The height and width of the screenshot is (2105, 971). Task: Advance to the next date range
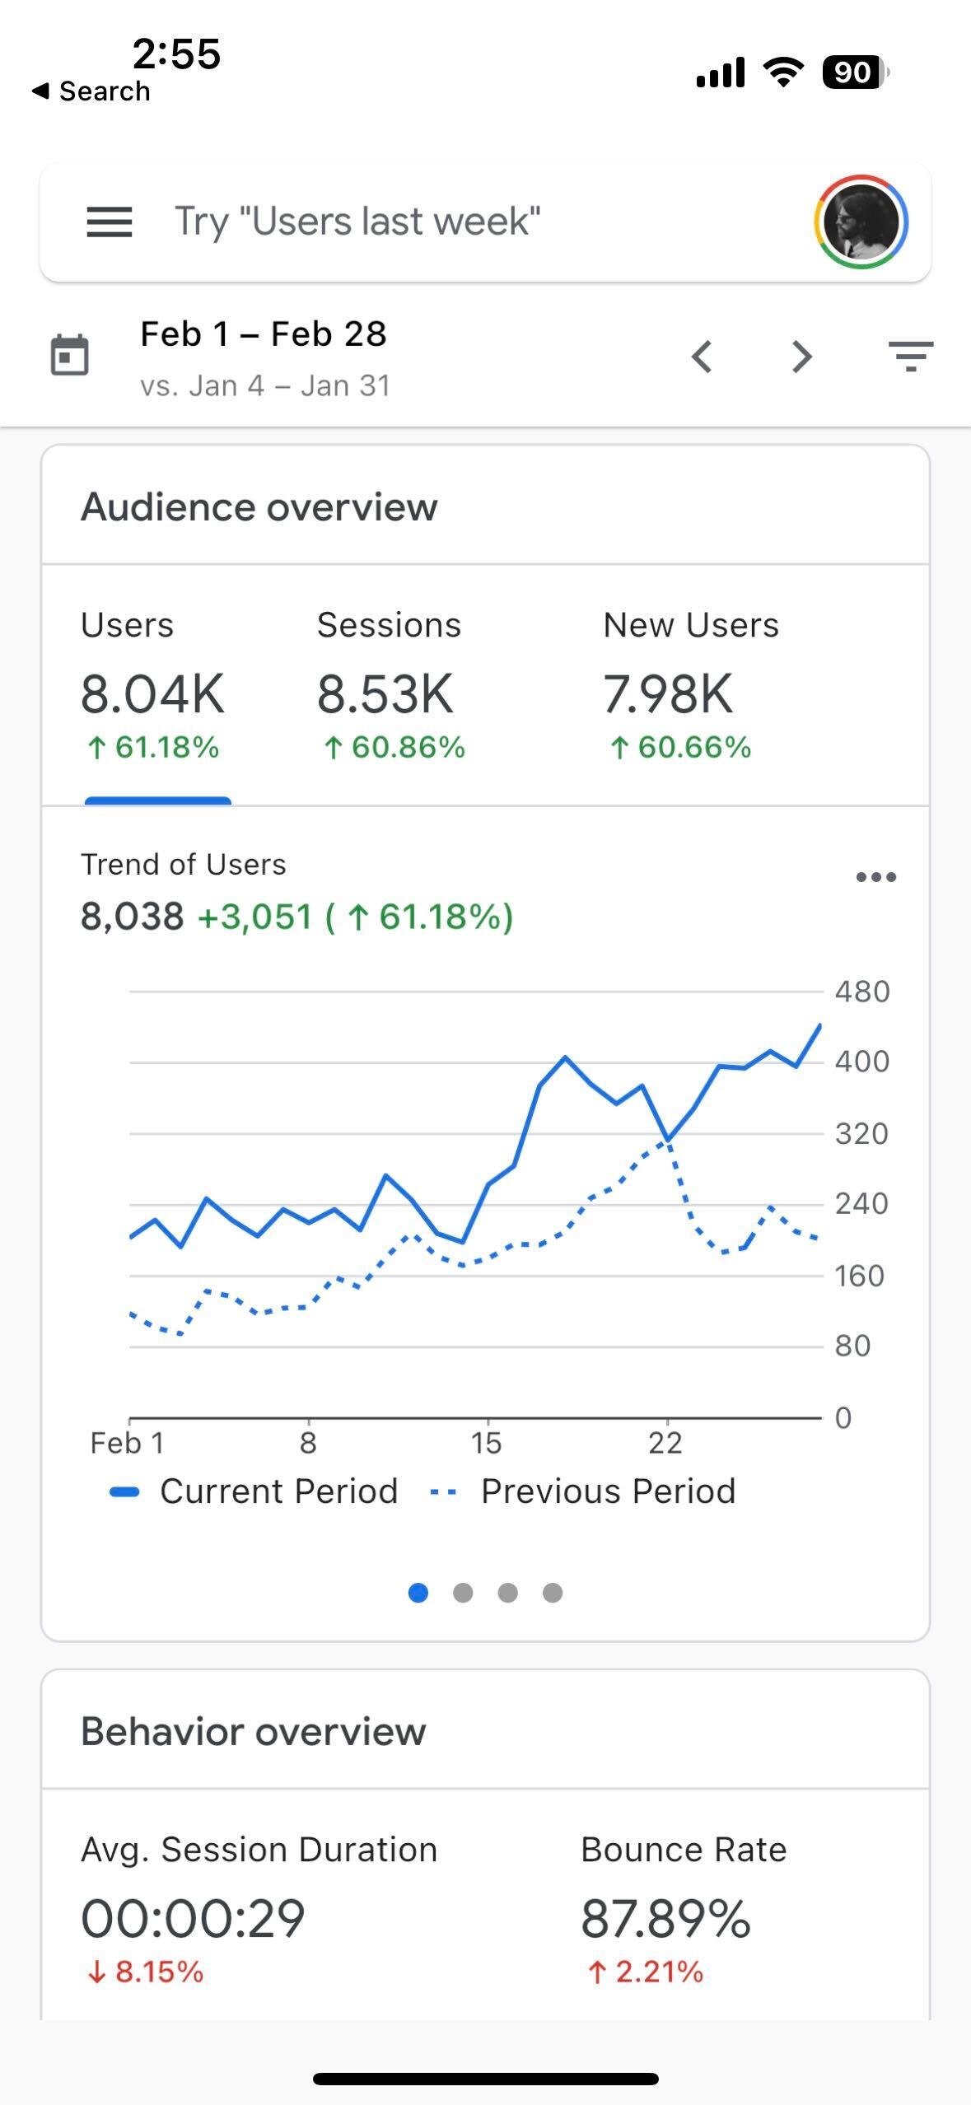point(800,356)
